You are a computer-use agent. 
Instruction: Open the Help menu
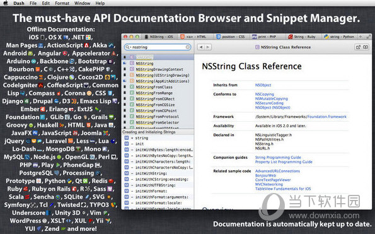click(100, 3)
